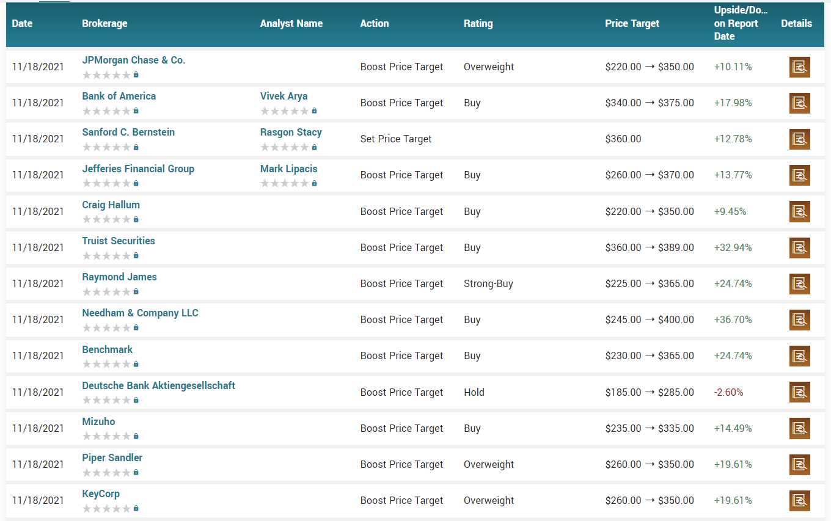The width and height of the screenshot is (831, 521).
Task: Open Truist Securities brokerage link
Action: tap(119, 241)
